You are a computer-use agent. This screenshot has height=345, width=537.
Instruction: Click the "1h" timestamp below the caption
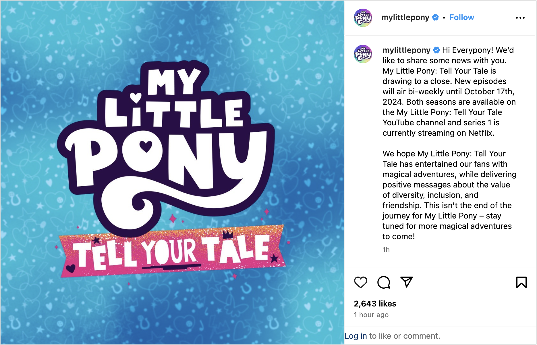coord(386,250)
